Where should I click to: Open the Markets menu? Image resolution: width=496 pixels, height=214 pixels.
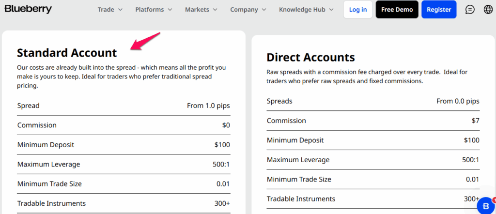[x=201, y=10]
